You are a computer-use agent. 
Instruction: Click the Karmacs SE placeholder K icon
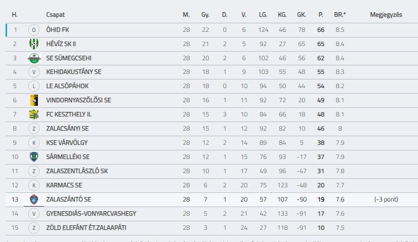click(34, 185)
